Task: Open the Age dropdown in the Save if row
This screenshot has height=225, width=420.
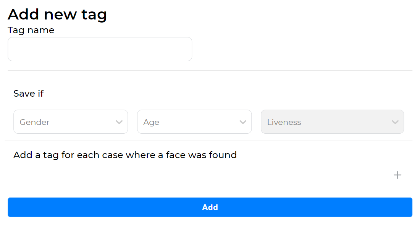Action: [194, 121]
